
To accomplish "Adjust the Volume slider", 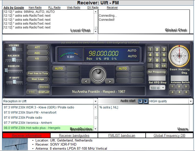I will point(14,49).
